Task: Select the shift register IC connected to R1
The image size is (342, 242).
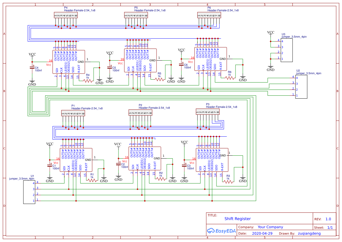Action: (x=76, y=159)
